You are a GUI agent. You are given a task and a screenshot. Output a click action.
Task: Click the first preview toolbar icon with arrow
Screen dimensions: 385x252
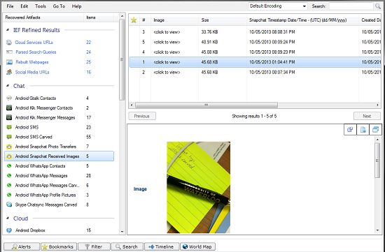[x=351, y=130]
